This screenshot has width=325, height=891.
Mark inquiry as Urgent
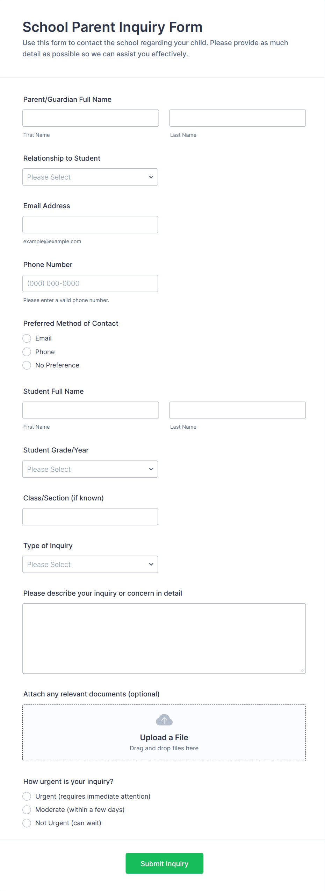tap(27, 796)
